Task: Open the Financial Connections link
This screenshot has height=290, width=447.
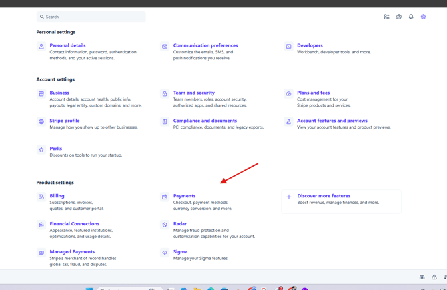Action: (x=75, y=223)
